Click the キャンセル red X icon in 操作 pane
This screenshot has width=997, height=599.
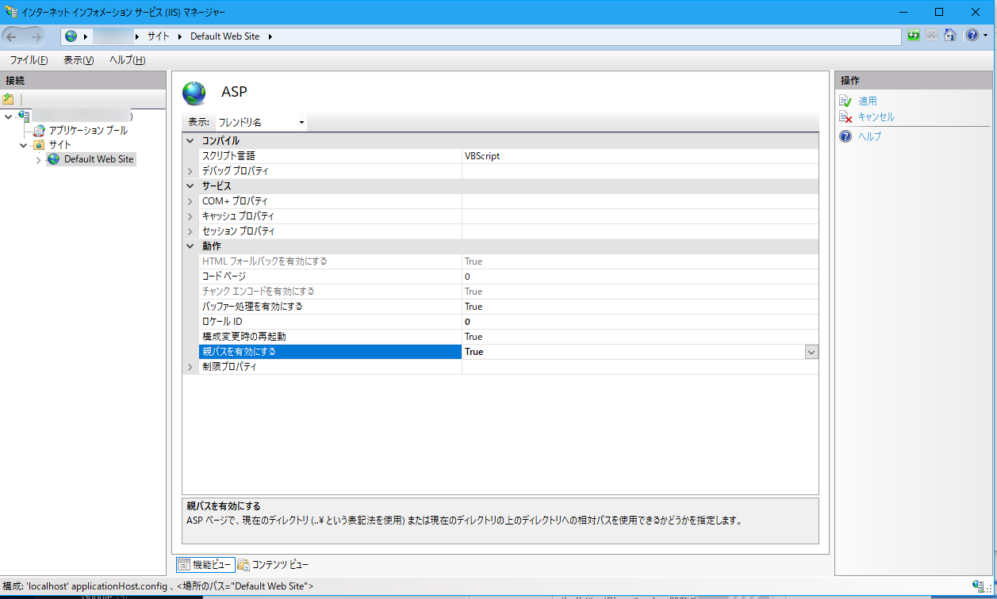point(846,117)
